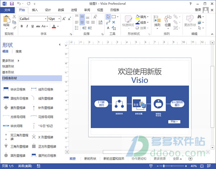Open the font color dropdown arrow

(x=58, y=26)
